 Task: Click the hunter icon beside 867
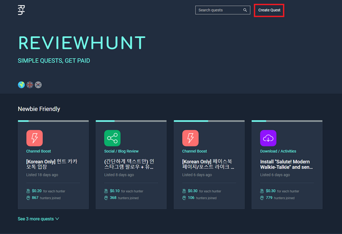[x=28, y=198]
